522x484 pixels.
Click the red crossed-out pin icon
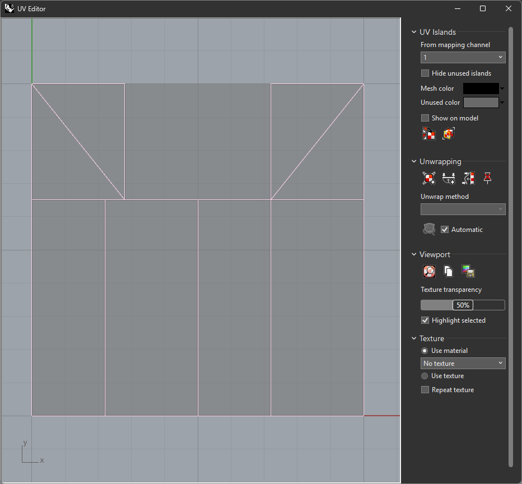(x=488, y=178)
